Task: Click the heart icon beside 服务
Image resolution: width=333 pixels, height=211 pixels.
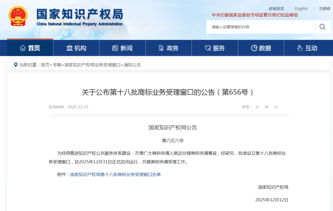Action: pos(208,48)
